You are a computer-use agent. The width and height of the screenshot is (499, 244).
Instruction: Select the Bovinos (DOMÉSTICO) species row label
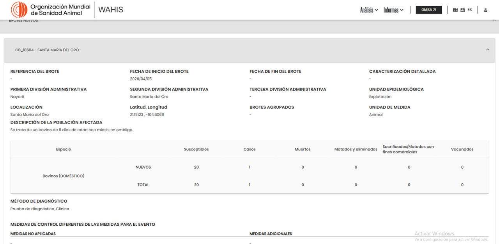point(64,176)
